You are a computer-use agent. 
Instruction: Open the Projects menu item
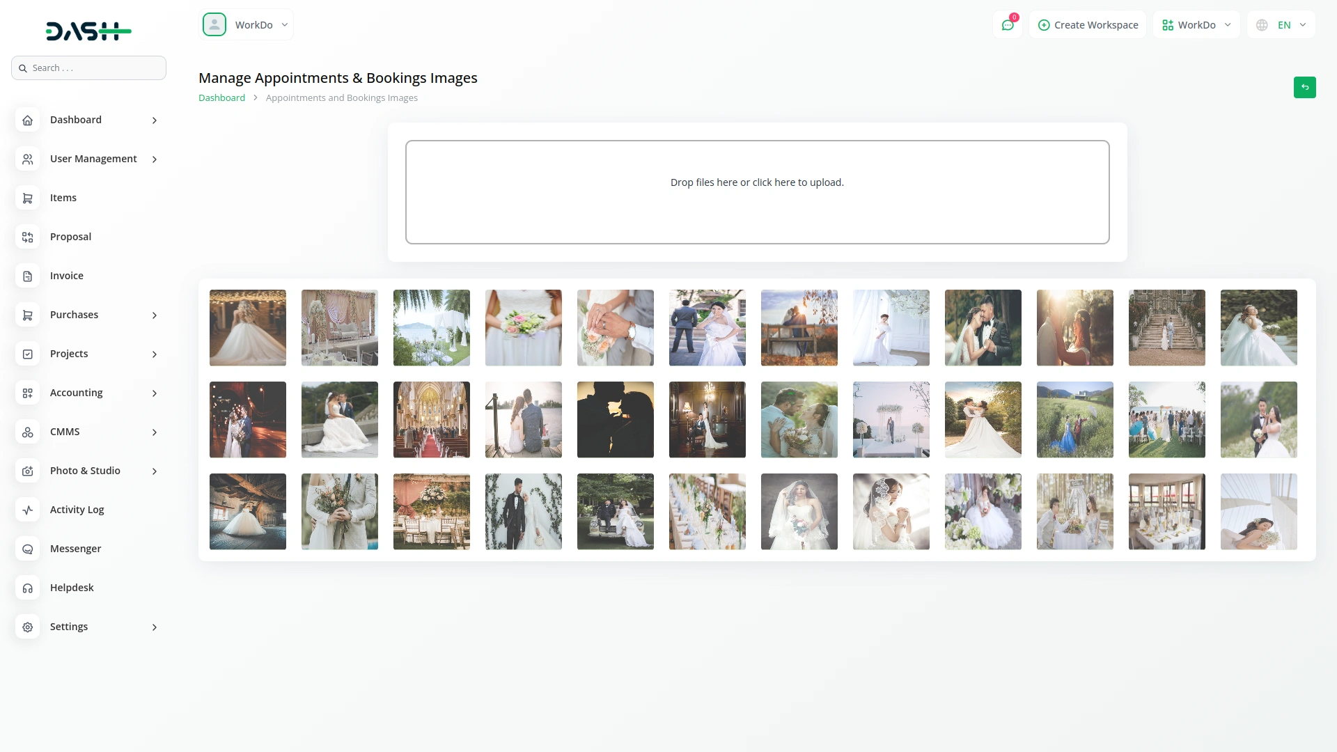[69, 354]
